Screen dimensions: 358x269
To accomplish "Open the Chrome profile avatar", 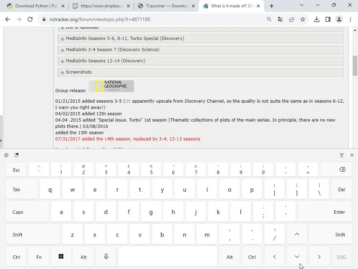I will click(339, 20).
